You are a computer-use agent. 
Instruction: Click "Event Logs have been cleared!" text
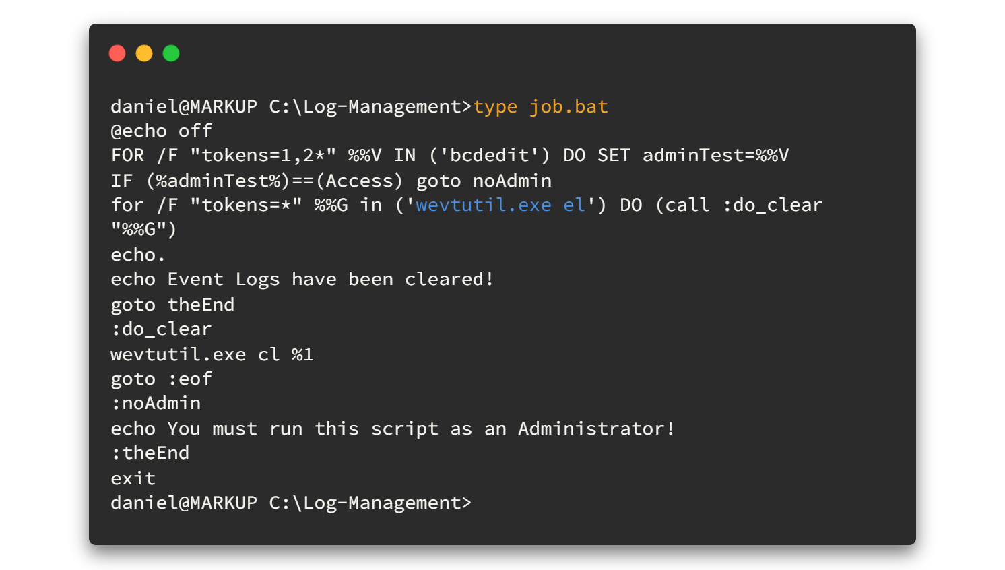[x=330, y=280]
